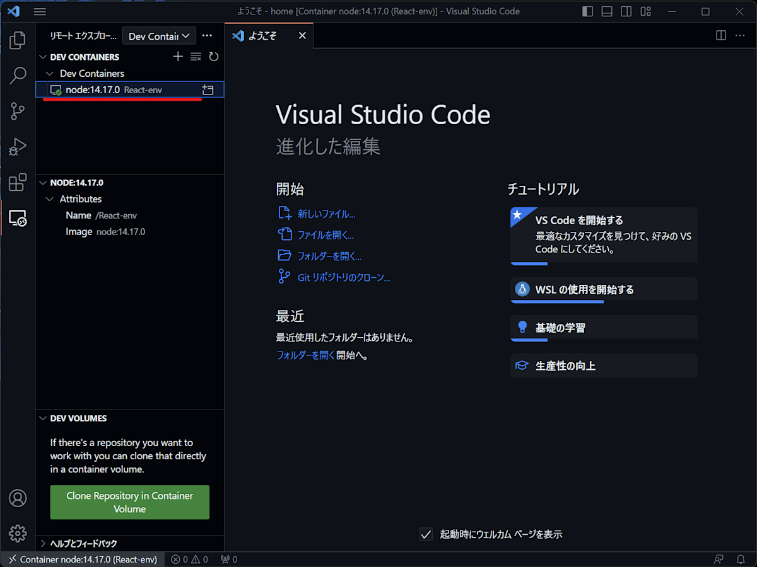Toggle the bottom panel visibility

pyautogui.click(x=606, y=11)
